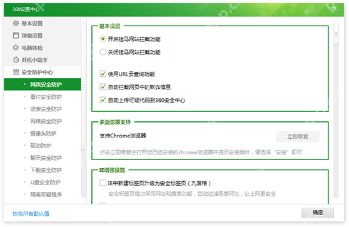The image size is (349, 227).
Task: Toggle 自动拦截网页中的欺诈信息 checkbox
Action: point(103,87)
